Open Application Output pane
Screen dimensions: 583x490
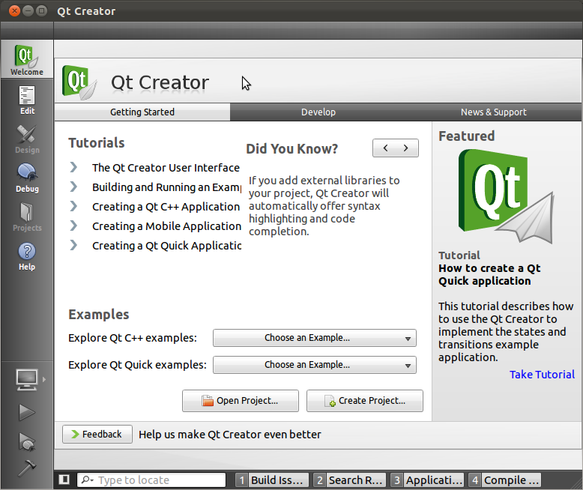pos(427,480)
